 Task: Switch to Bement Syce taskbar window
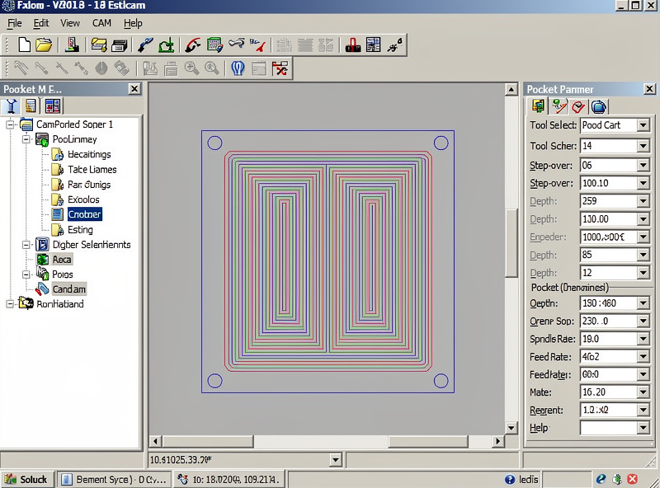(x=115, y=479)
